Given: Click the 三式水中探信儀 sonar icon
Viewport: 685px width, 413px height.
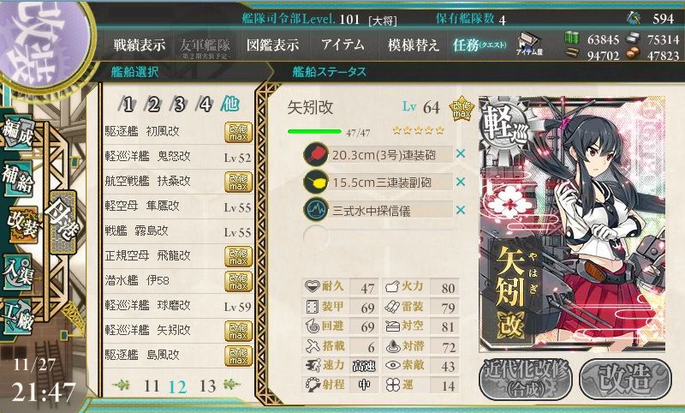Looking at the screenshot, I should [x=315, y=210].
